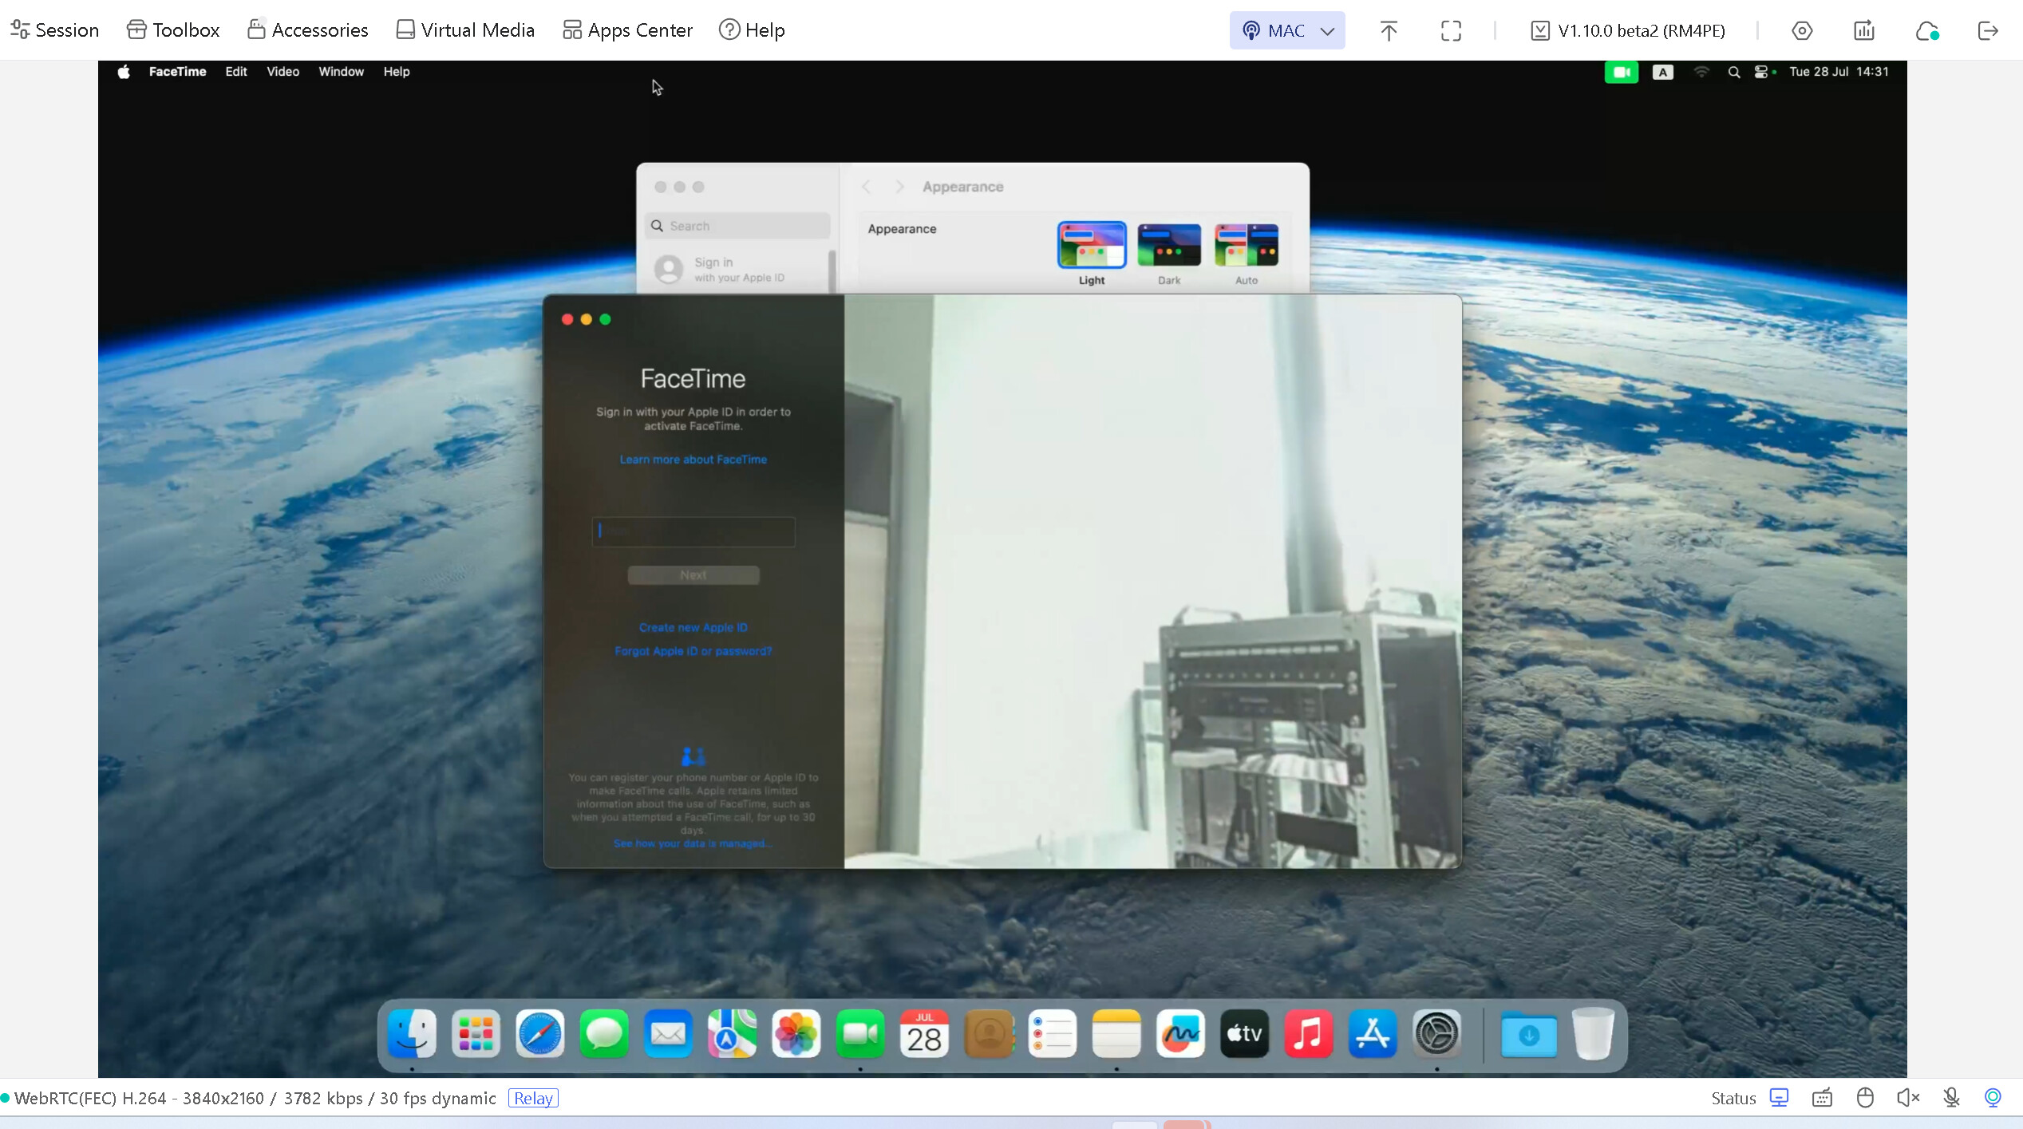Screen dimensions: 2023x1129
Task: Click the input source A icon
Action: [x=1662, y=72]
